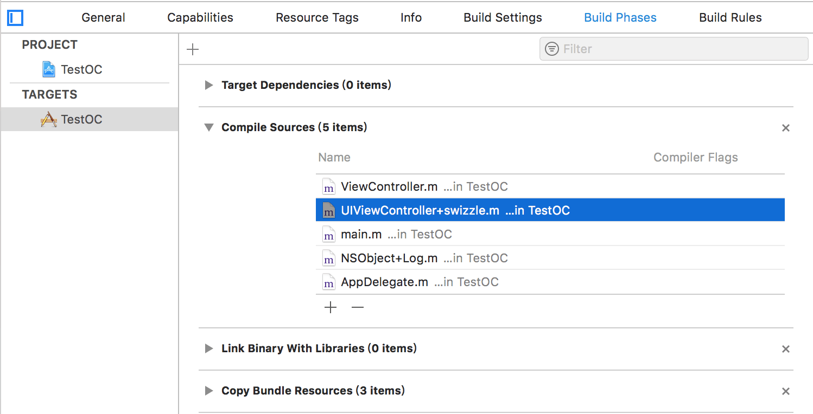Click the TestOC target app icon
This screenshot has height=414, width=813.
tap(49, 119)
